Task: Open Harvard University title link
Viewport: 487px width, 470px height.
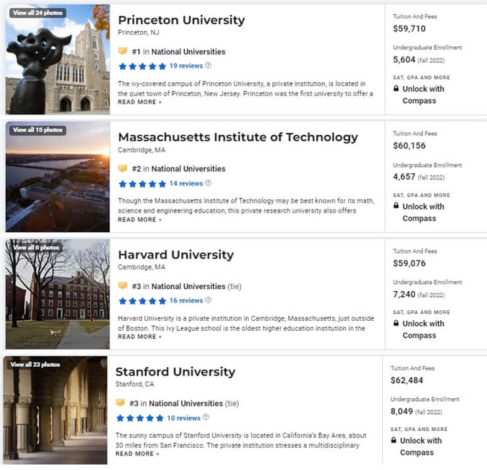Action: pyautogui.click(x=176, y=254)
